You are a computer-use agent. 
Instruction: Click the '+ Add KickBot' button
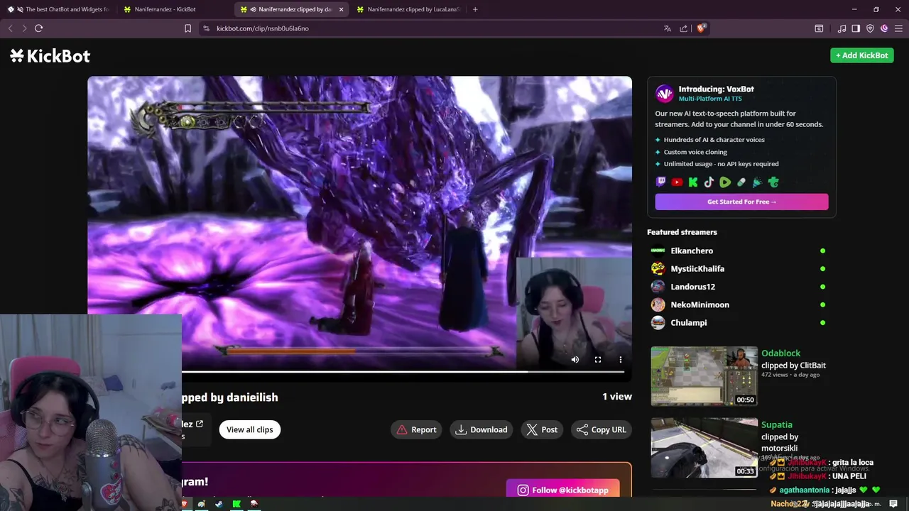point(861,55)
